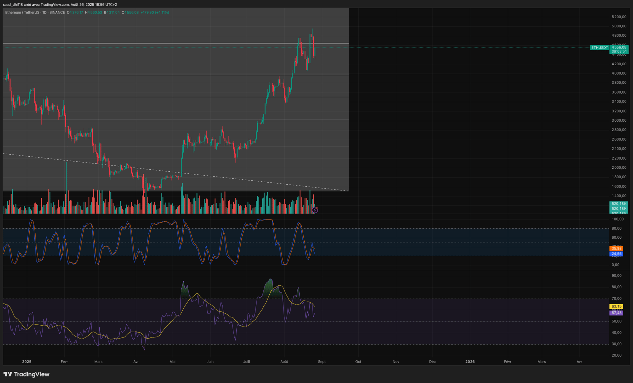Image resolution: width=633 pixels, height=383 pixels.
Task: Click the Mai label on the time axis
Action: tap(172, 362)
